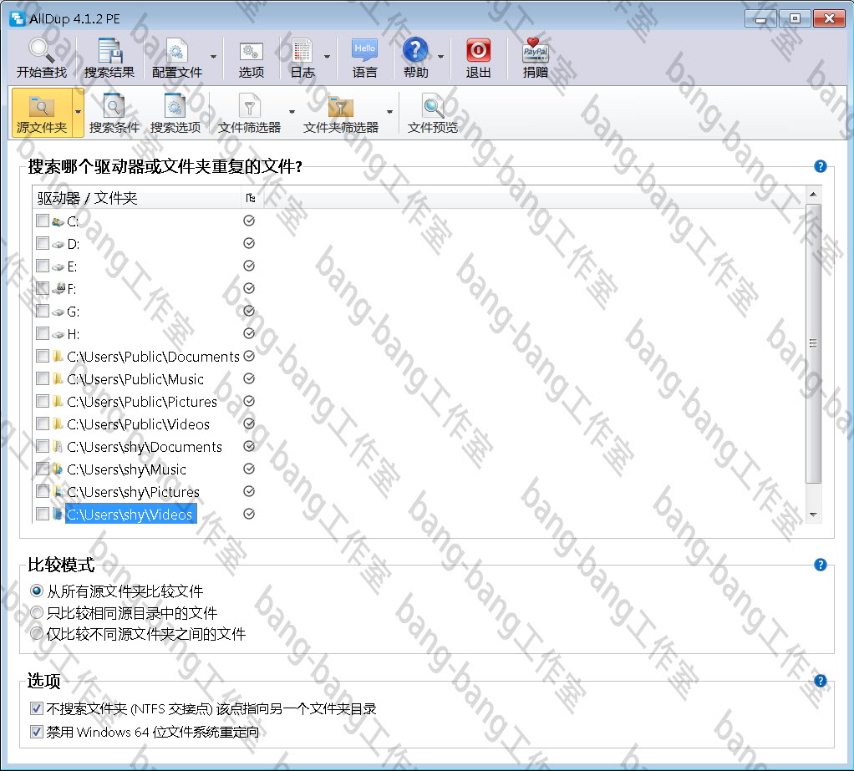Check the C:\Users\Public\Music folder checkbox
Image resolution: width=854 pixels, height=771 pixels.
tap(43, 379)
